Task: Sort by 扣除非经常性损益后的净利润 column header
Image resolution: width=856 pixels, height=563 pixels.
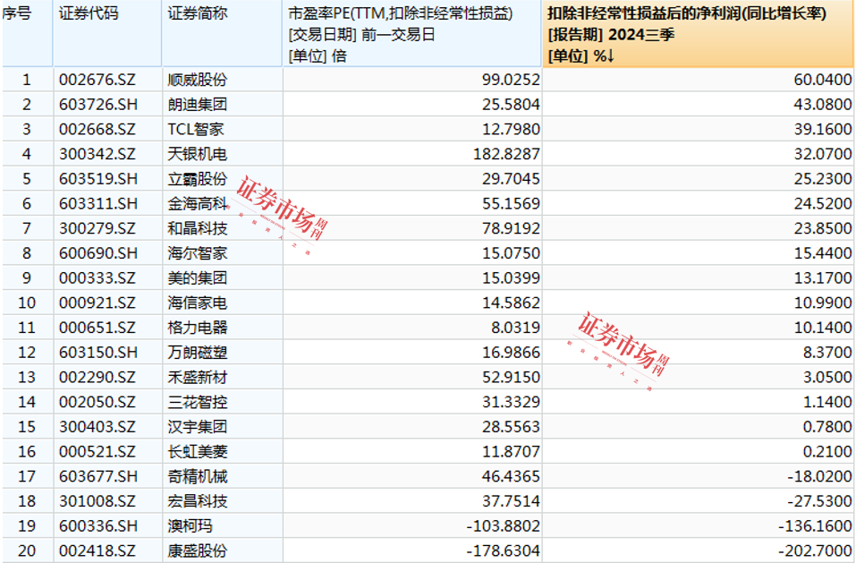Action: pyautogui.click(x=699, y=33)
